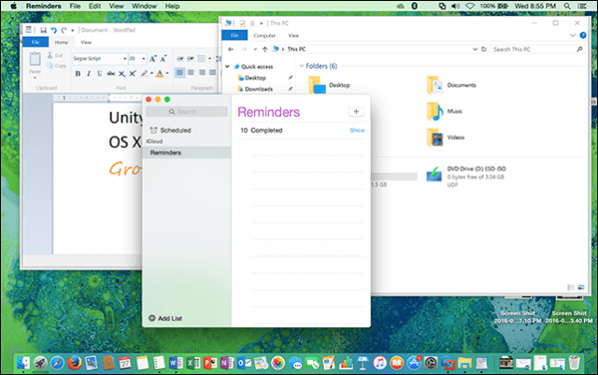The width and height of the screenshot is (598, 375).
Task: Open the View tab in This PC window
Action: pos(293,36)
